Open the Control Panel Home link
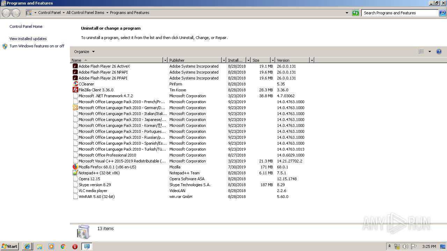 pos(26,26)
